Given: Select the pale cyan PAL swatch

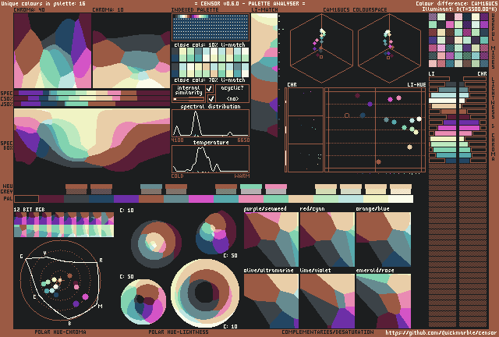Looking at the screenshot, I should coord(351,199).
